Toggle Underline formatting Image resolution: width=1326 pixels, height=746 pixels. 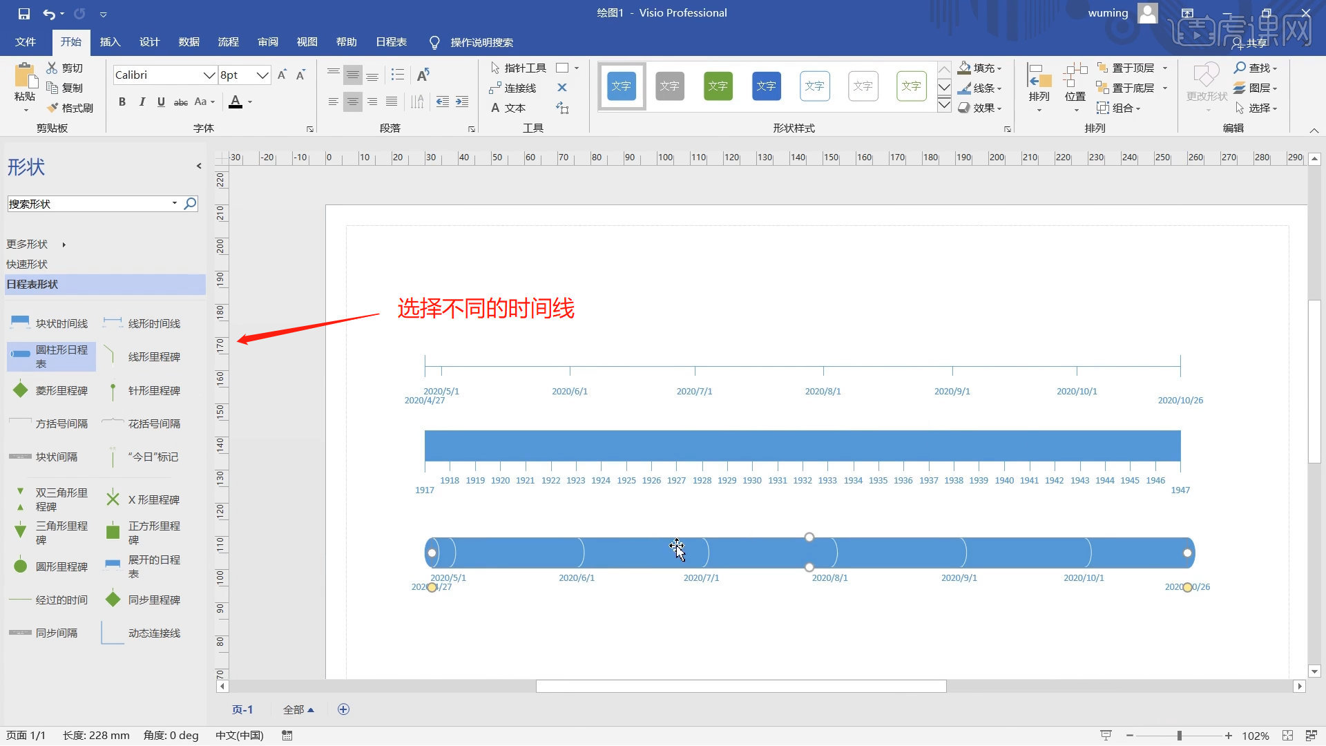161,102
